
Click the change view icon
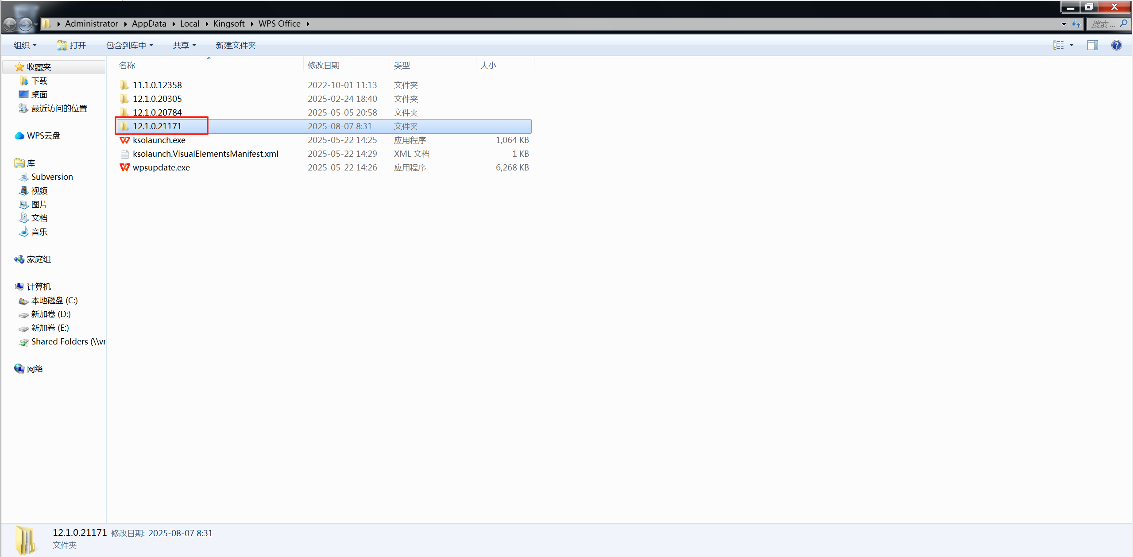click(x=1058, y=45)
